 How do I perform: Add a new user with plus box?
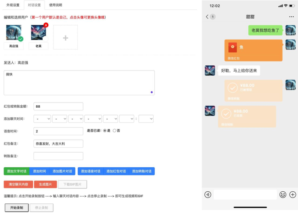65,37
